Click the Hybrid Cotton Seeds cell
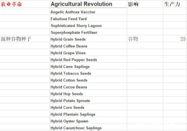The height and width of the screenshot is (131, 187). (88, 80)
